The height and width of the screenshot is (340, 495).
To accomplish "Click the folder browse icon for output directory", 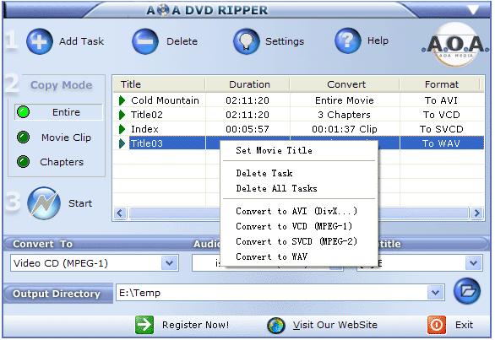I will click(467, 291).
